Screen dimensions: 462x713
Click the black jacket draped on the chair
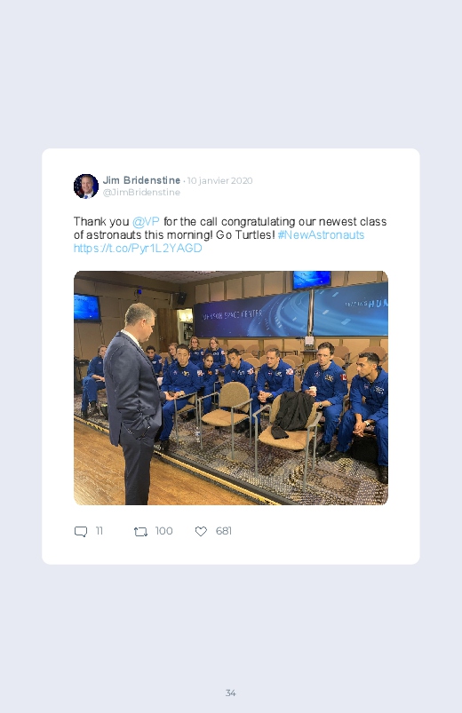coord(292,415)
